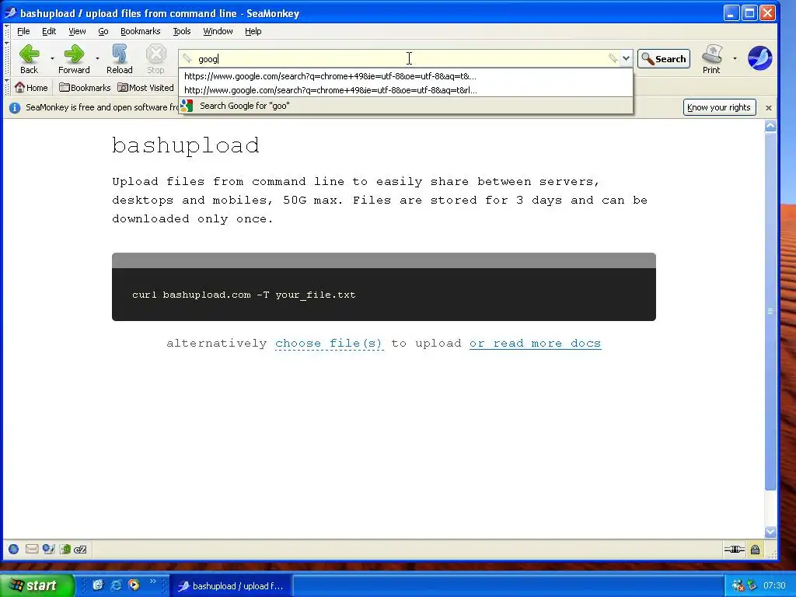
Task: Open the View menu
Action: click(x=77, y=31)
